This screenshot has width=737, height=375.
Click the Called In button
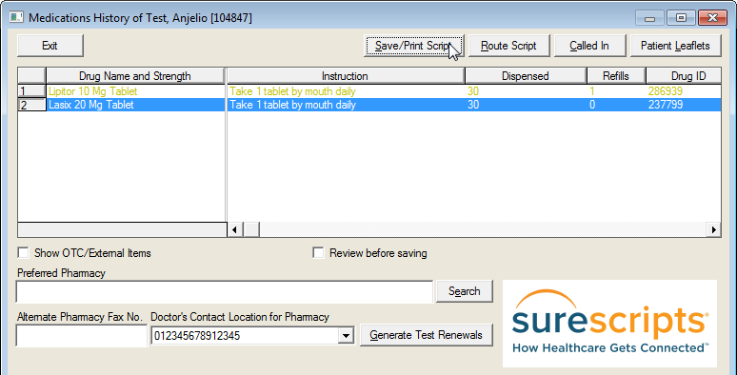click(x=589, y=46)
